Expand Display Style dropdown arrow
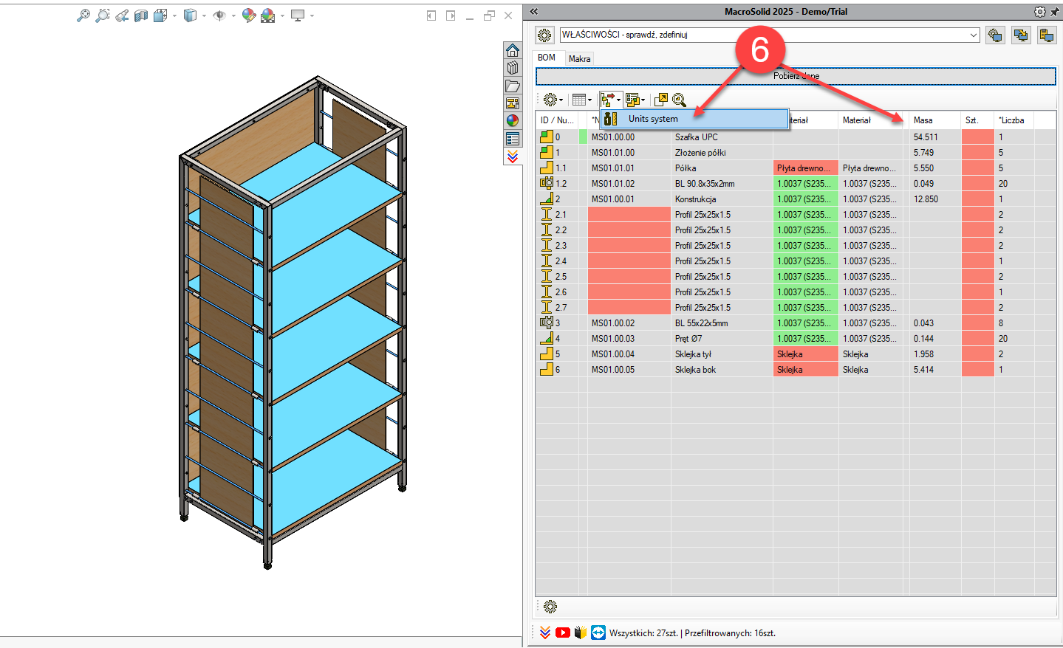Viewport: 1063px width, 648px height. click(204, 15)
